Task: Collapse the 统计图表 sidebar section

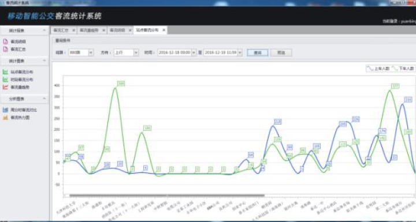Action: 44,61
